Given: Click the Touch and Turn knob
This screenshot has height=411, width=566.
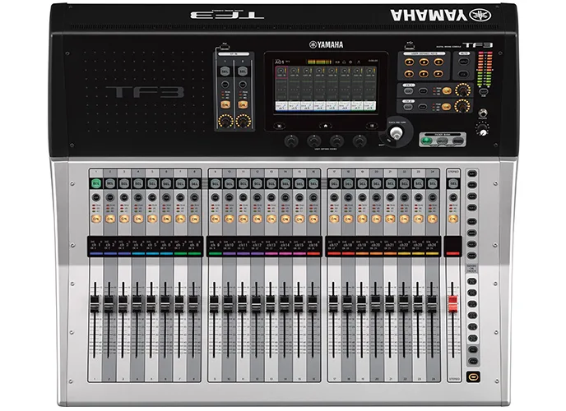Looking at the screenshot, I should pos(396,134).
